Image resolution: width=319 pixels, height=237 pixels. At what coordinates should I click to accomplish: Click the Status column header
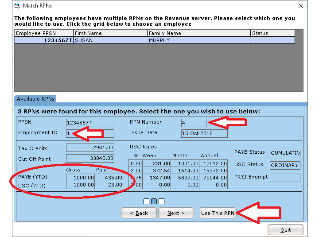(272, 33)
